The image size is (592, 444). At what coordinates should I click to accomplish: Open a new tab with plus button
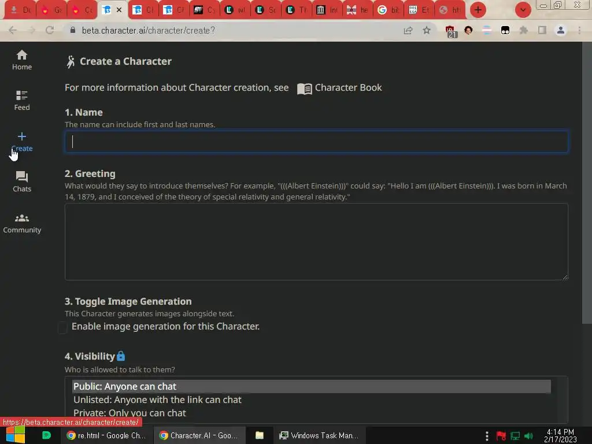[x=478, y=10]
